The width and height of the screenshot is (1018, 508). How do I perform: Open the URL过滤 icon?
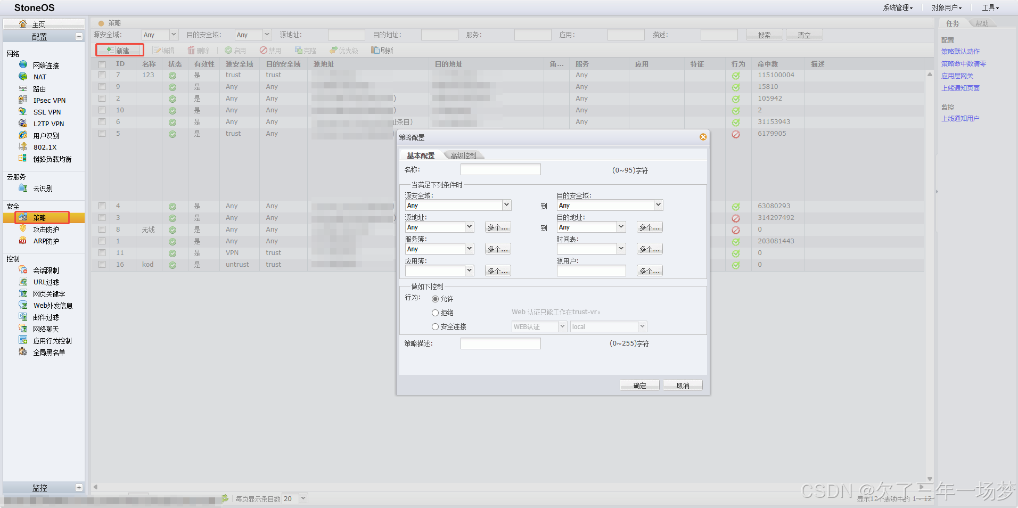[23, 282]
